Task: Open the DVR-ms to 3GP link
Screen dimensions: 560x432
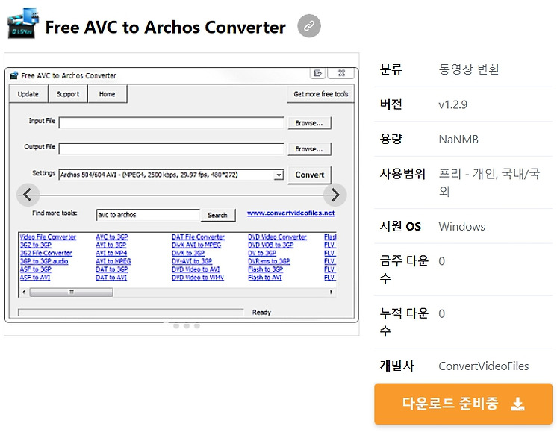Action: click(x=269, y=261)
